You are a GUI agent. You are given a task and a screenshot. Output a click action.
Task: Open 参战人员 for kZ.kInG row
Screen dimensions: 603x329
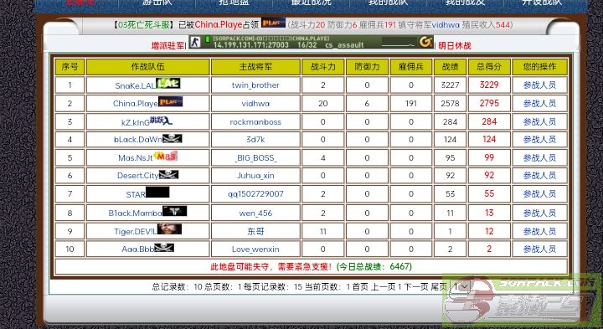(539, 122)
